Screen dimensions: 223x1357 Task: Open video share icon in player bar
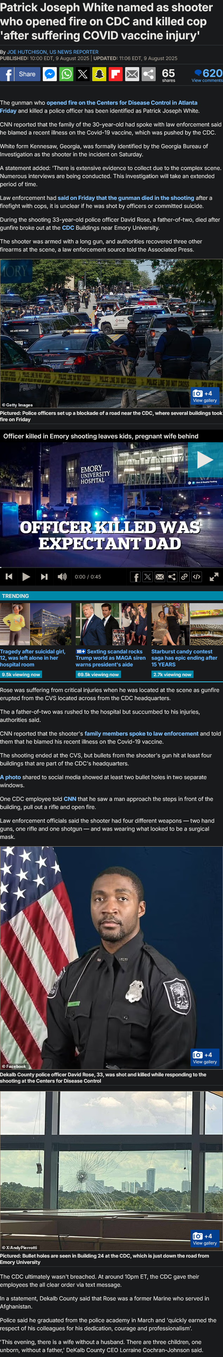(172, 577)
